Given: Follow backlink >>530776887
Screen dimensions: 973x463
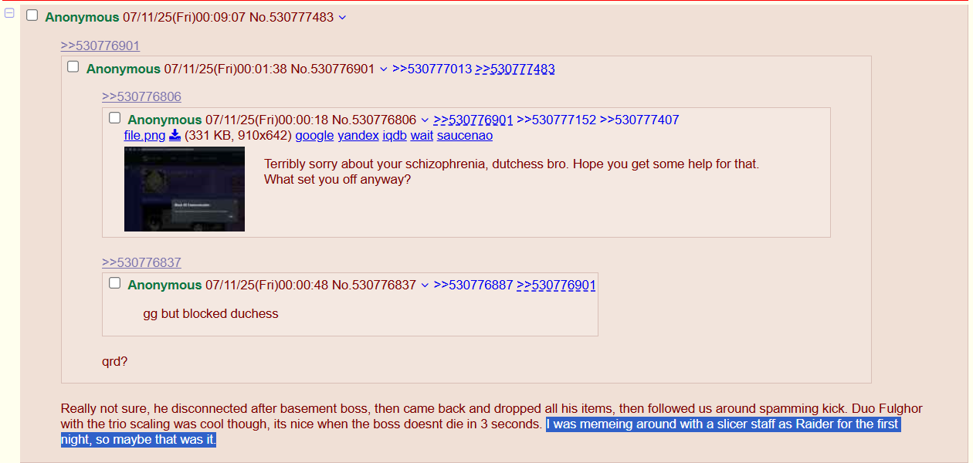Looking at the screenshot, I should (473, 285).
